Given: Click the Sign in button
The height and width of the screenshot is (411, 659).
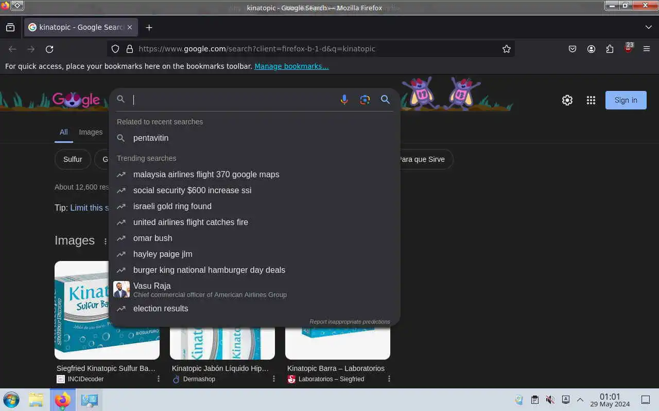Looking at the screenshot, I should 626,100.
